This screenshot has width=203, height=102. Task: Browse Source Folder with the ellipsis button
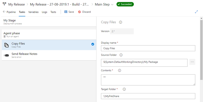pyautogui.click(x=192, y=62)
